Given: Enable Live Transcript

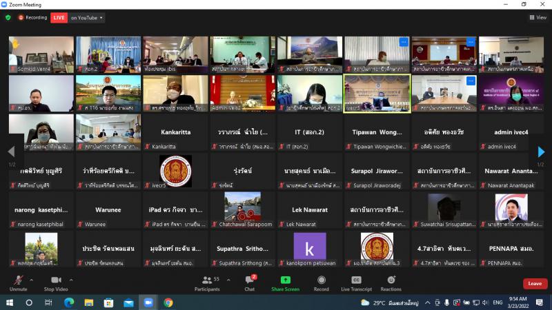Looking at the screenshot, I should 356,283.
